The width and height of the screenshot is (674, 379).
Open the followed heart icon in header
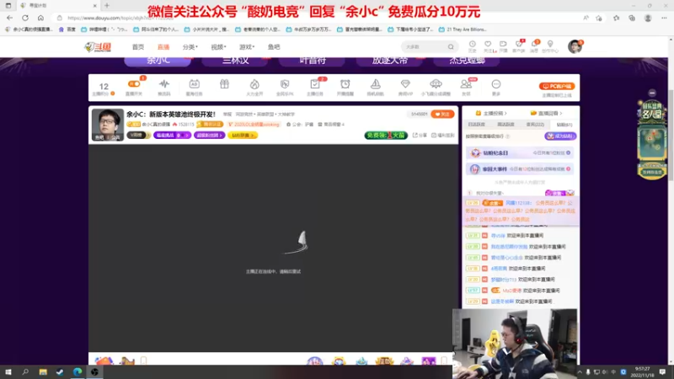pos(488,46)
